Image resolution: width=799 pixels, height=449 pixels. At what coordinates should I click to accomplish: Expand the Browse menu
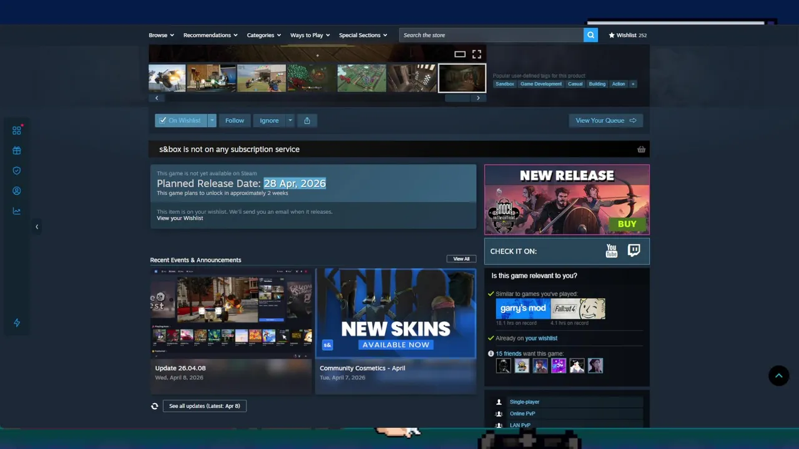tap(161, 35)
